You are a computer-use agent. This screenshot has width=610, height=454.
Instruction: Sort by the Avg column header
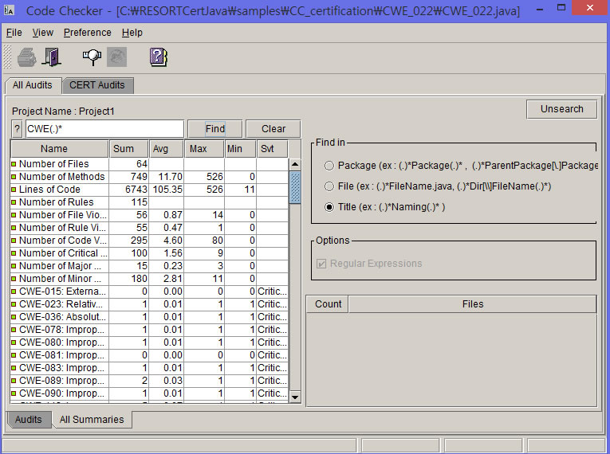click(x=167, y=149)
